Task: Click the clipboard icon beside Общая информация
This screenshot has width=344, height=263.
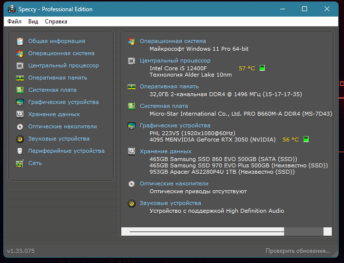Action: point(20,41)
